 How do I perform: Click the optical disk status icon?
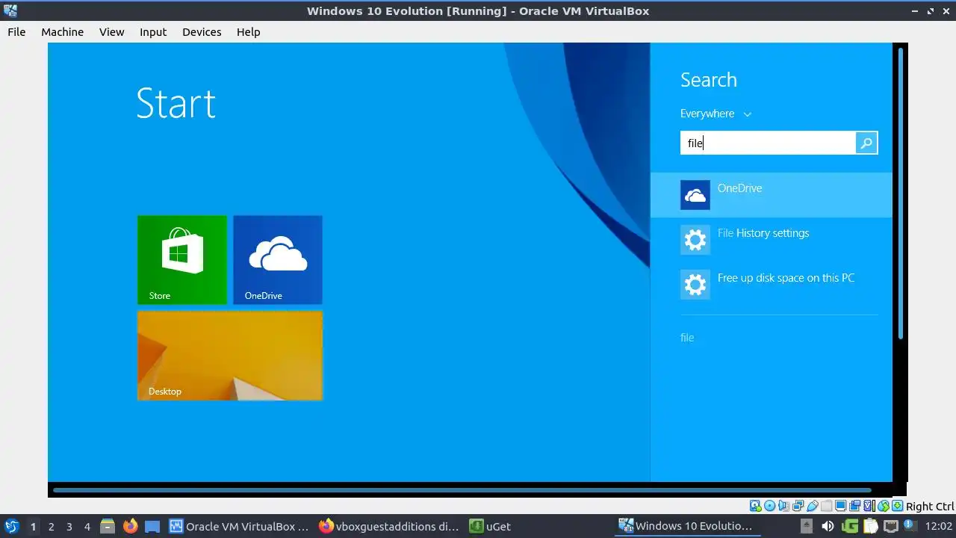tap(770, 507)
